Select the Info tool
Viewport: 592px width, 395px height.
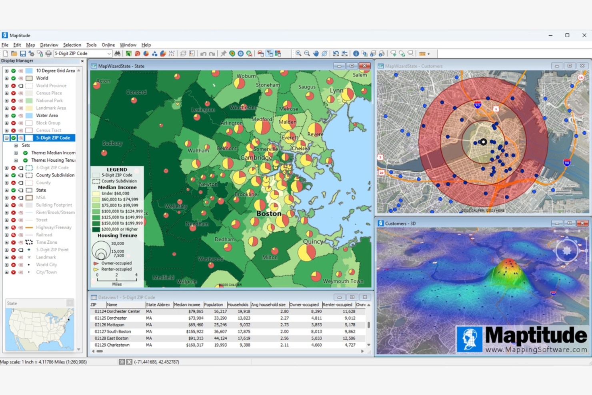[356, 53]
